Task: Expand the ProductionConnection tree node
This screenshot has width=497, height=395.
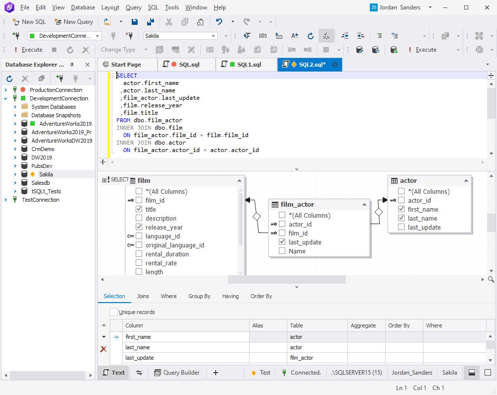Action: [6, 90]
